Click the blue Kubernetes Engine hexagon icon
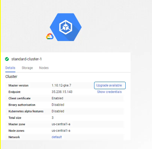Screen dimensions: 152x149 (x=65, y=27)
